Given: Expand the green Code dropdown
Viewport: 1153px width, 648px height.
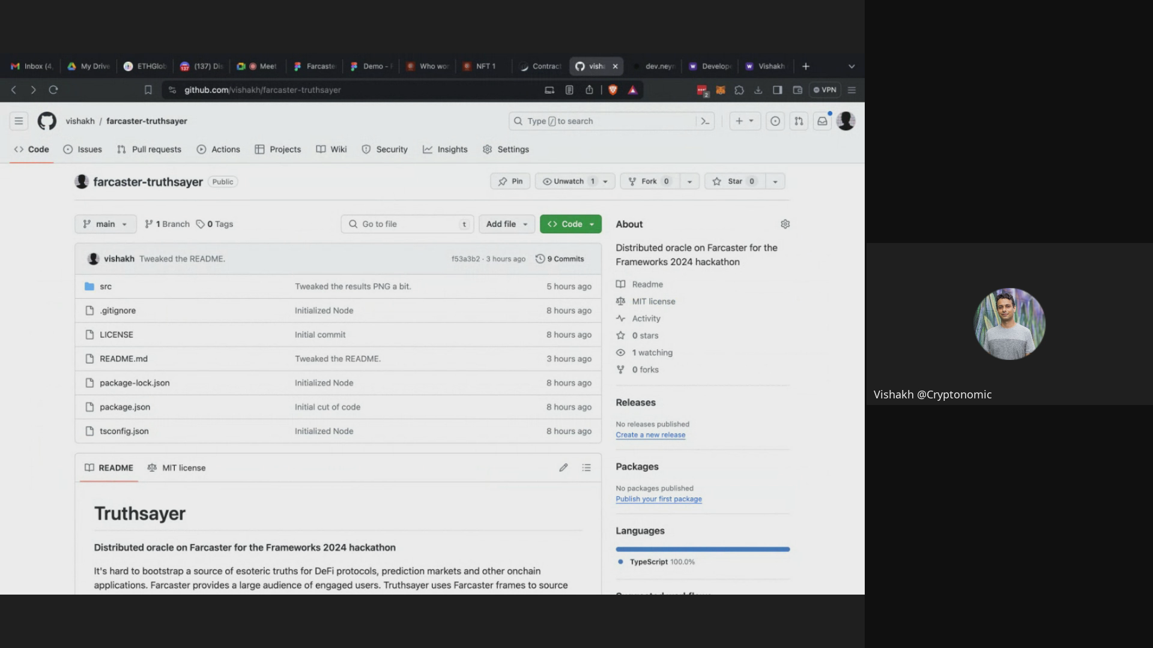Looking at the screenshot, I should pyautogui.click(x=570, y=224).
